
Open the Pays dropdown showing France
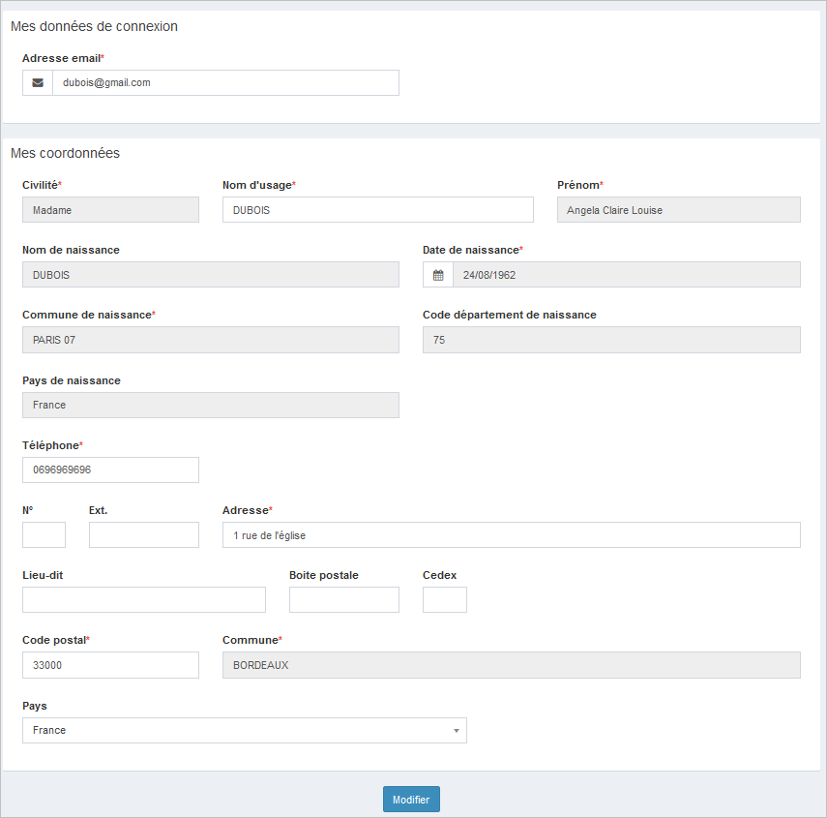pos(244,730)
